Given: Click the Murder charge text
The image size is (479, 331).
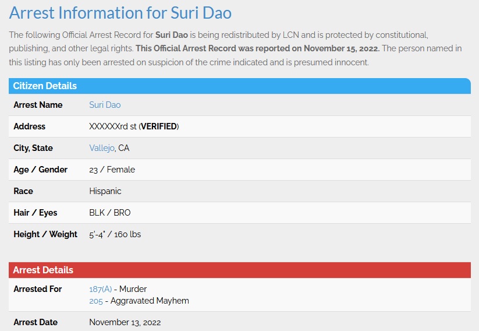Looking at the screenshot, I should [133, 289].
